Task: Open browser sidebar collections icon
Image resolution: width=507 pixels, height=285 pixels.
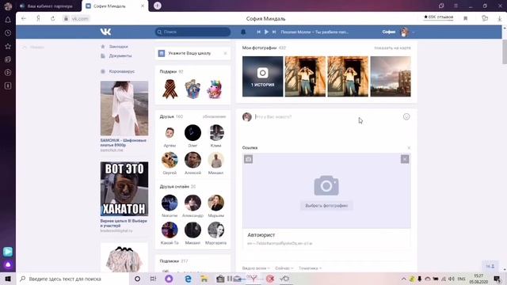Action: (8, 59)
